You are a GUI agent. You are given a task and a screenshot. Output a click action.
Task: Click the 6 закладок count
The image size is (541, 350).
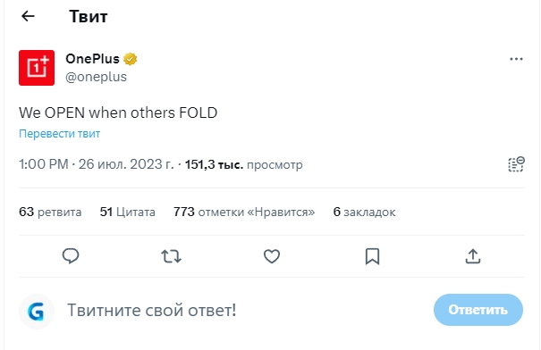[364, 212]
